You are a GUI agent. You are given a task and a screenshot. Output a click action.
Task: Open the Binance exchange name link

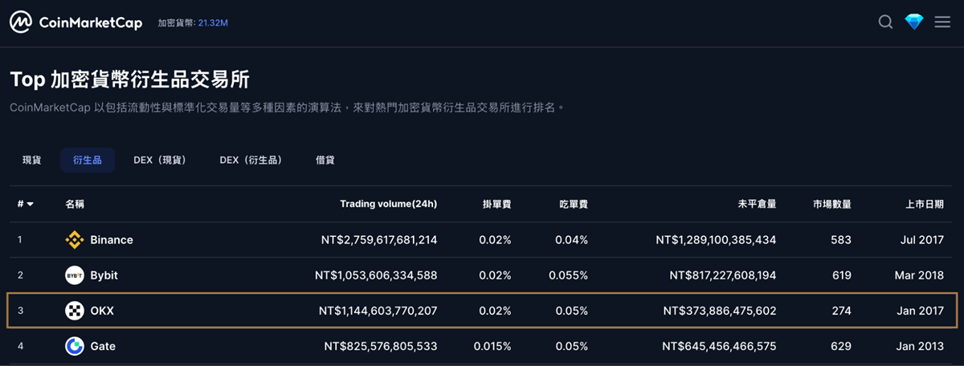[x=112, y=240]
